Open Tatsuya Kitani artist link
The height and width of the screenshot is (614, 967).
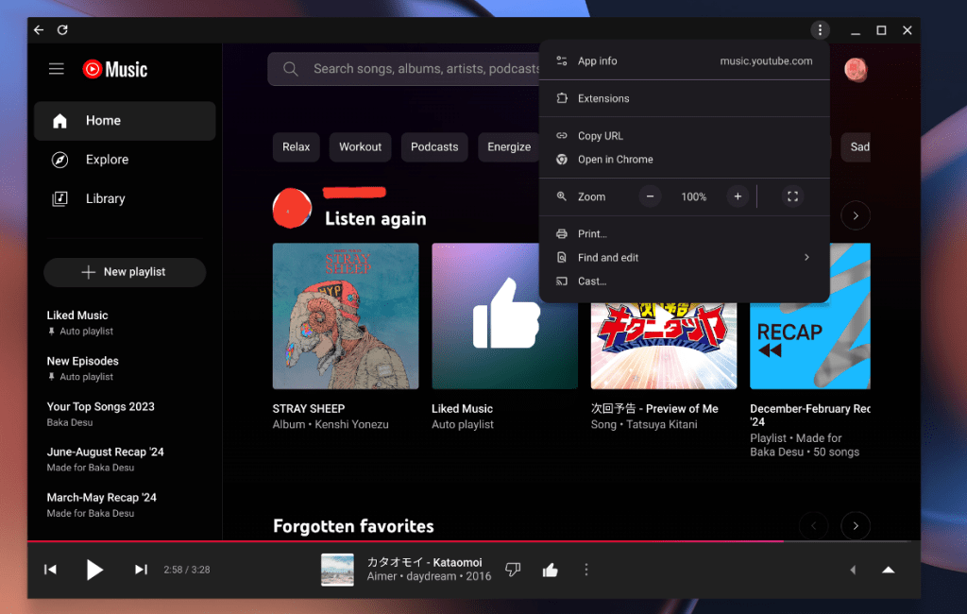[662, 424]
